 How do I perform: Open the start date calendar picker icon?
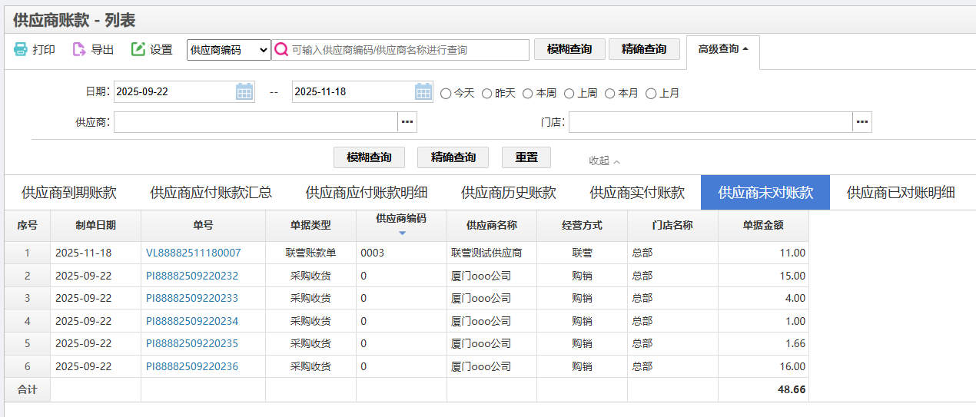click(244, 92)
